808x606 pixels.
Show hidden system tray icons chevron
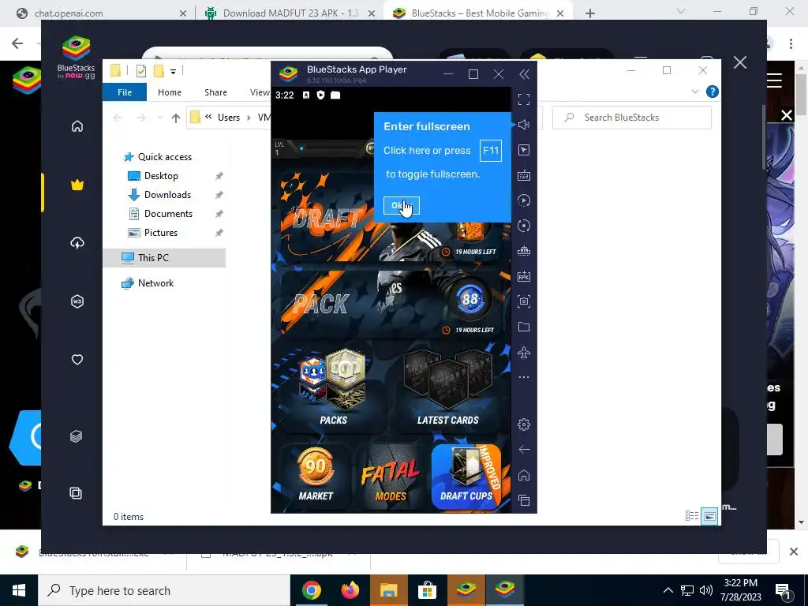click(668, 590)
